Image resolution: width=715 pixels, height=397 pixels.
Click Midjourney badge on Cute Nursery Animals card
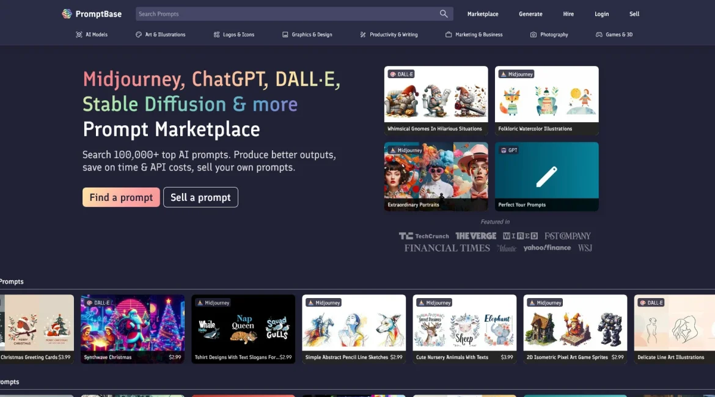pos(435,303)
